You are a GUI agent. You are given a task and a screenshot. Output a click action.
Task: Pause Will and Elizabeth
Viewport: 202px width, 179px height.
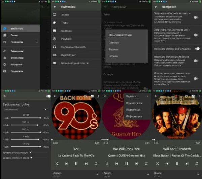[177, 164]
